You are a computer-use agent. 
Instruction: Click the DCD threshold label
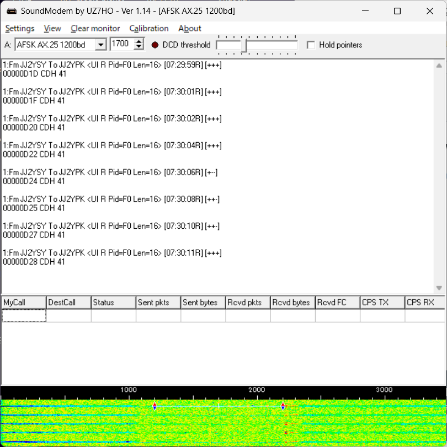click(187, 45)
